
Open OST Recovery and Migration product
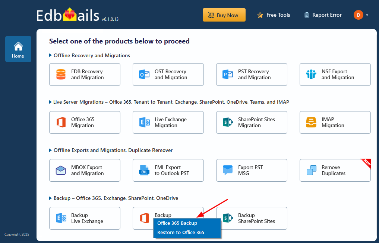[x=168, y=74]
